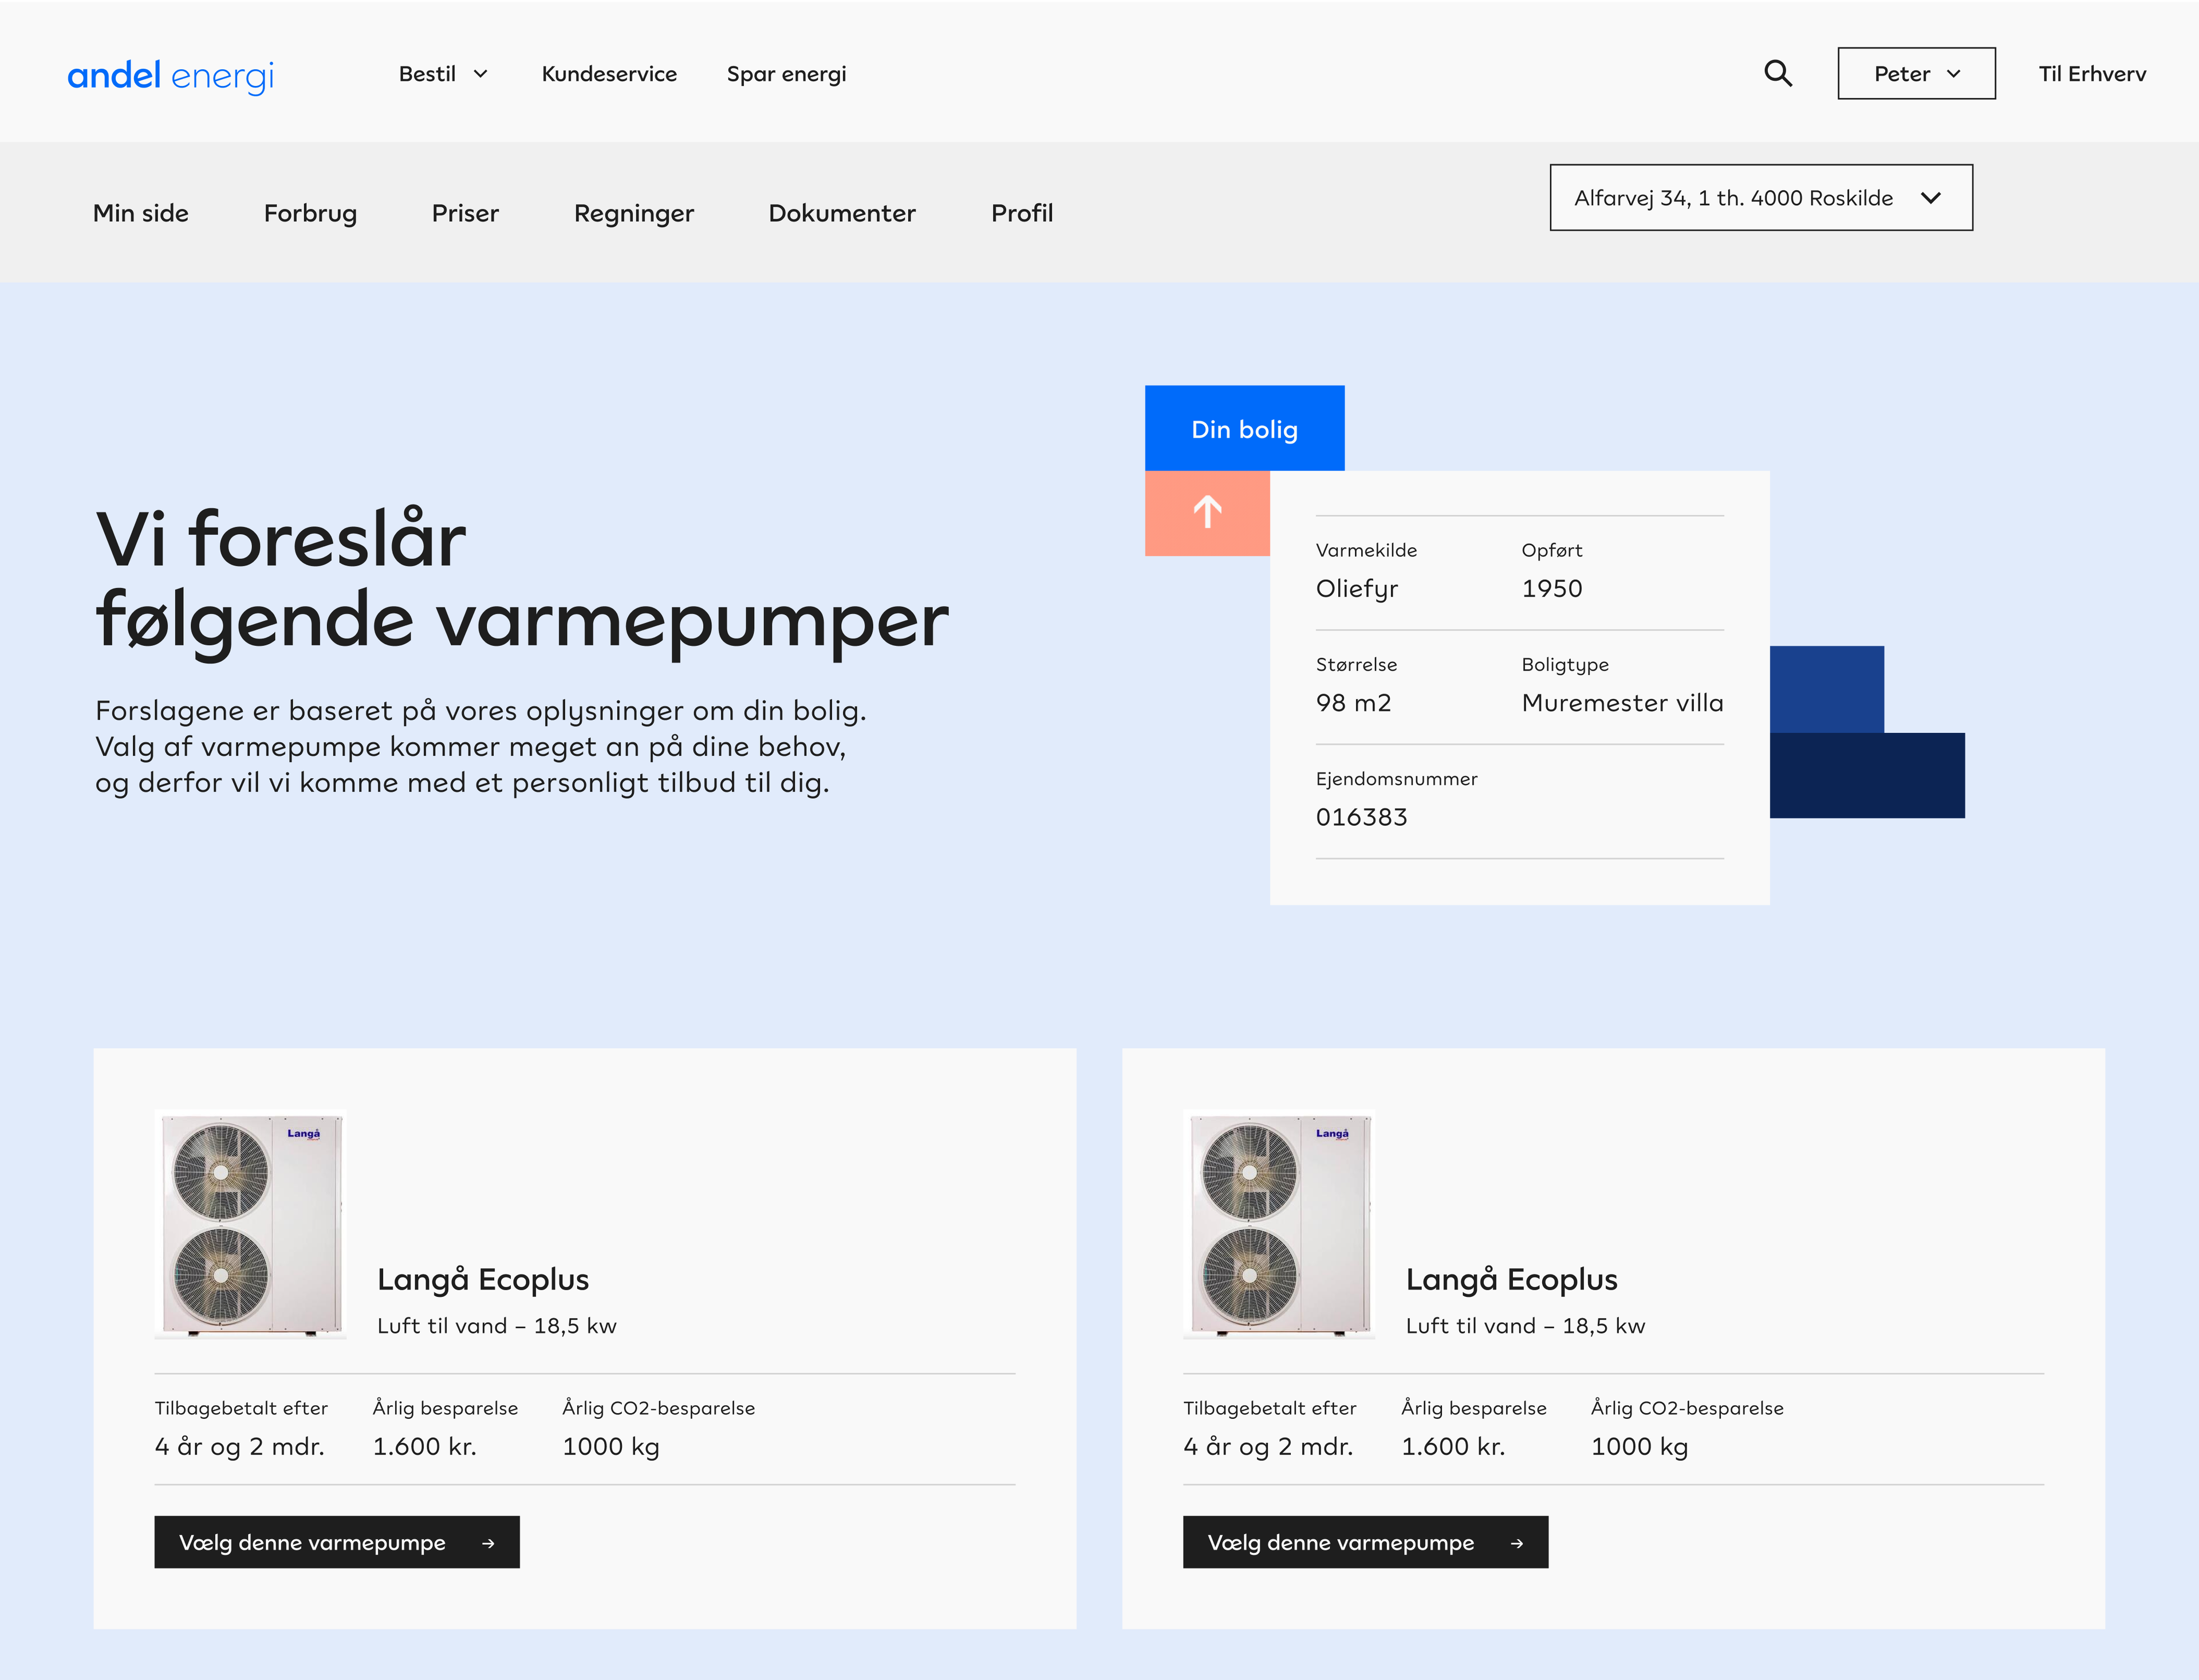This screenshot has width=2199, height=1680.
Task: Click the andel energi logo
Action: tap(171, 76)
